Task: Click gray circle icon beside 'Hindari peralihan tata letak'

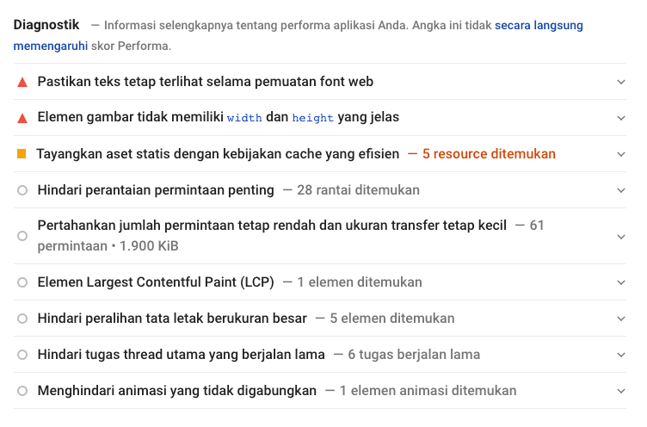Action: pyautogui.click(x=22, y=319)
